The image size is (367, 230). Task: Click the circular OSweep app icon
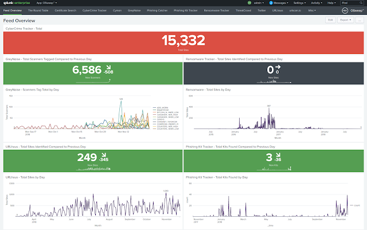[345, 10]
